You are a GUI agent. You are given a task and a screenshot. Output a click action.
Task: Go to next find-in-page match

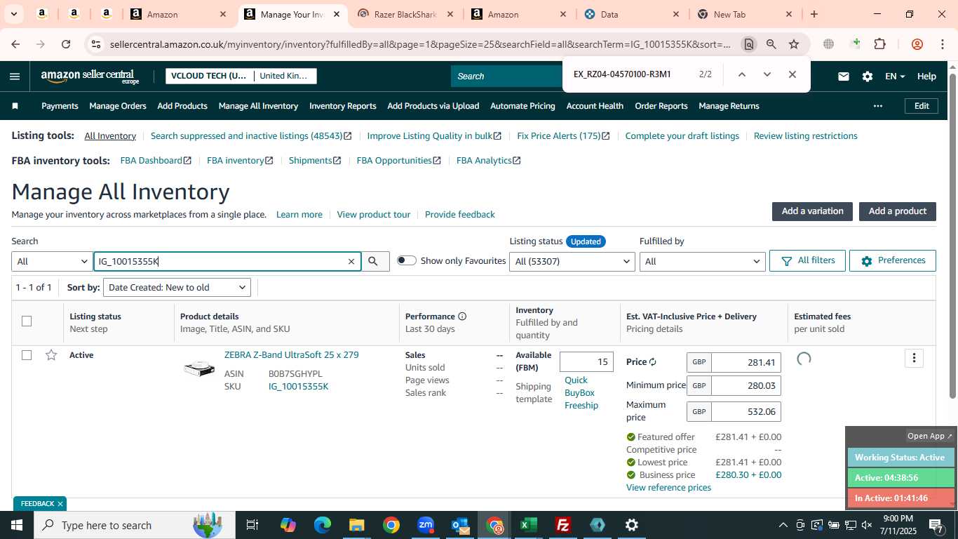click(767, 74)
